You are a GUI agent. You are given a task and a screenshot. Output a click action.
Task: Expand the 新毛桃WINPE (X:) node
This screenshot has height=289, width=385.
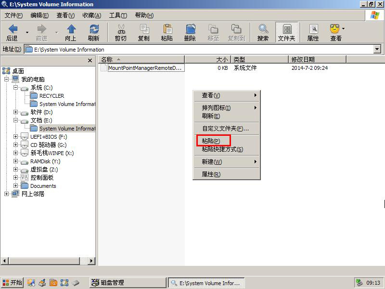tap(15, 153)
